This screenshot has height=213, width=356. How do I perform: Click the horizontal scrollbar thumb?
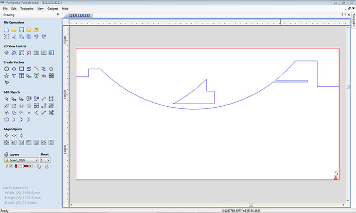251,205
